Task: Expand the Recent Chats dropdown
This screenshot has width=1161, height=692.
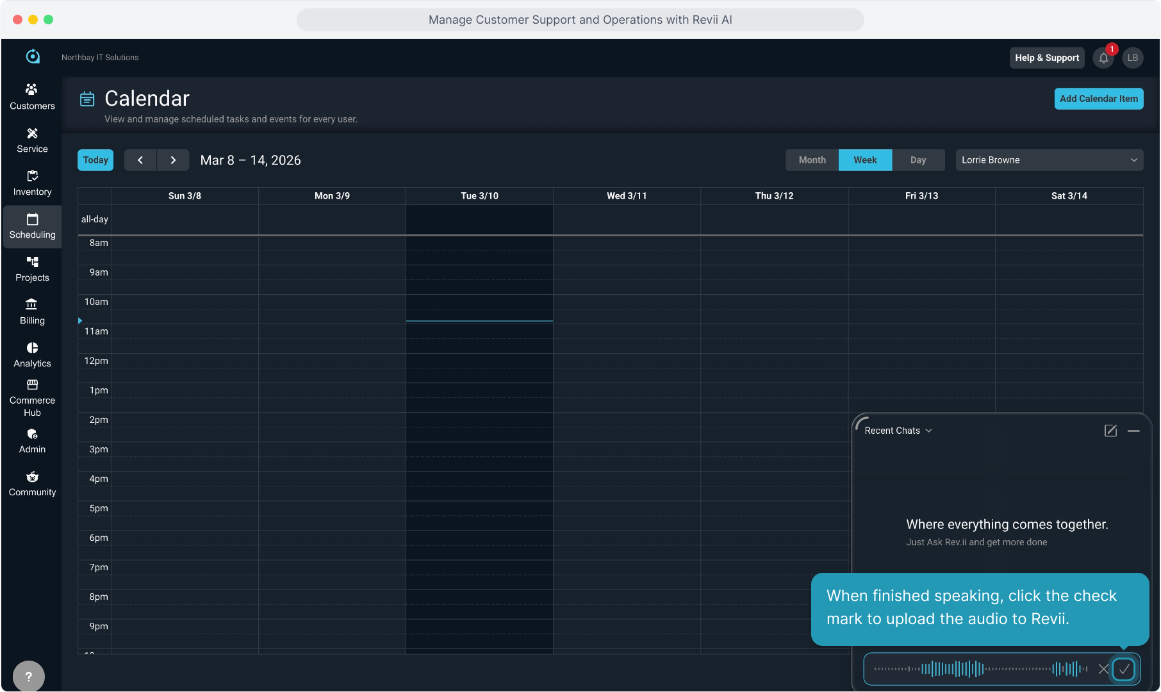Action: click(x=898, y=431)
